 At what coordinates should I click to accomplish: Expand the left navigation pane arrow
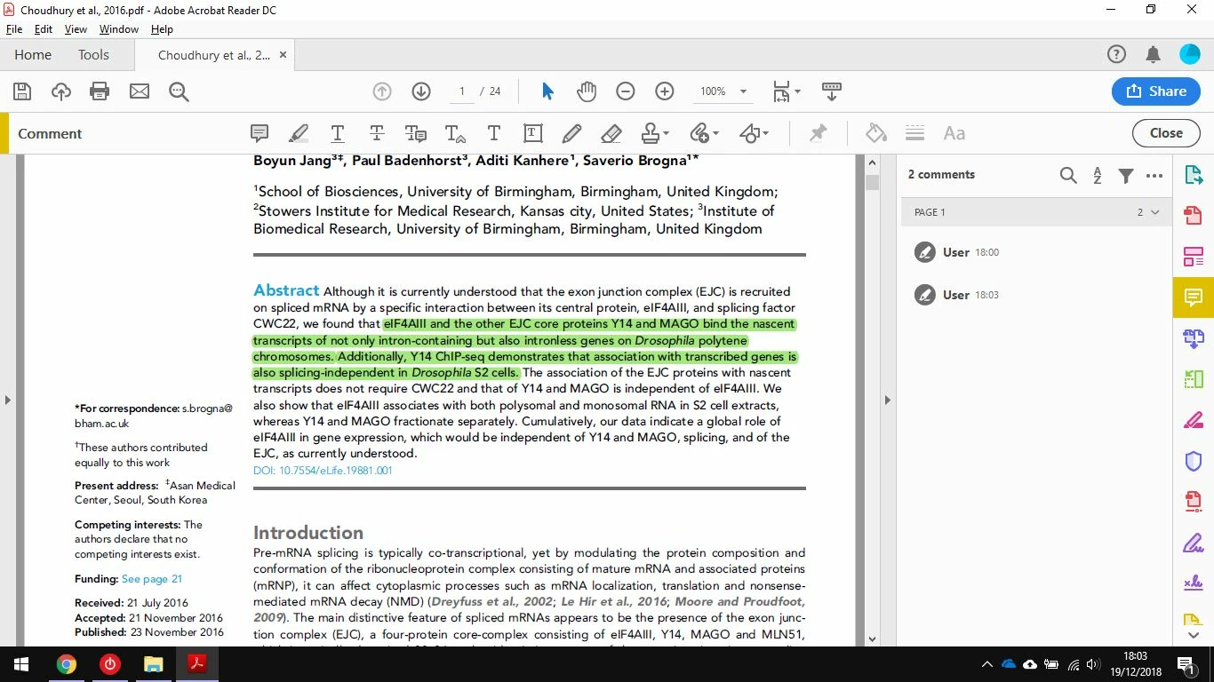click(7, 400)
